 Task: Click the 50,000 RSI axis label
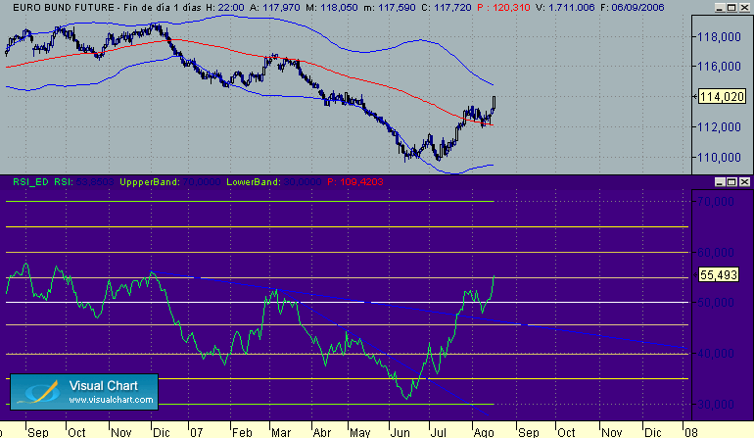pos(716,303)
